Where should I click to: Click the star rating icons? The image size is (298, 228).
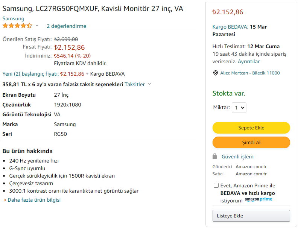[17, 26]
